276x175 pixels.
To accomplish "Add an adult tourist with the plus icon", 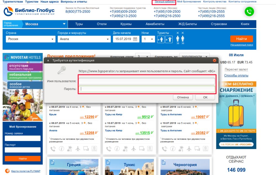I will point(160,40).
